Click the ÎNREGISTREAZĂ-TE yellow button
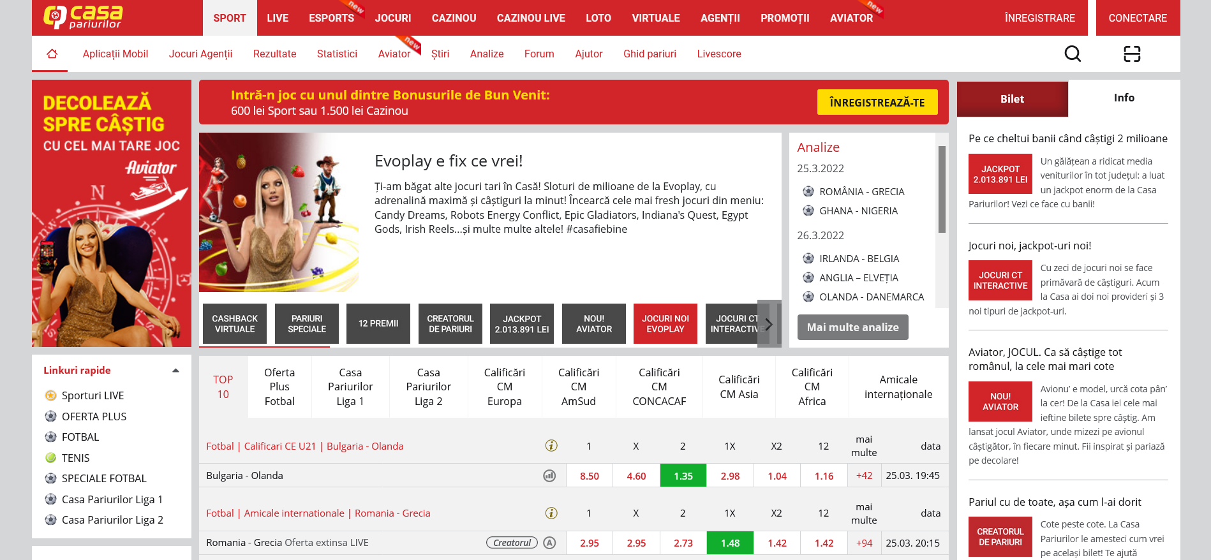Screen dimensions: 1211x560 [877, 102]
